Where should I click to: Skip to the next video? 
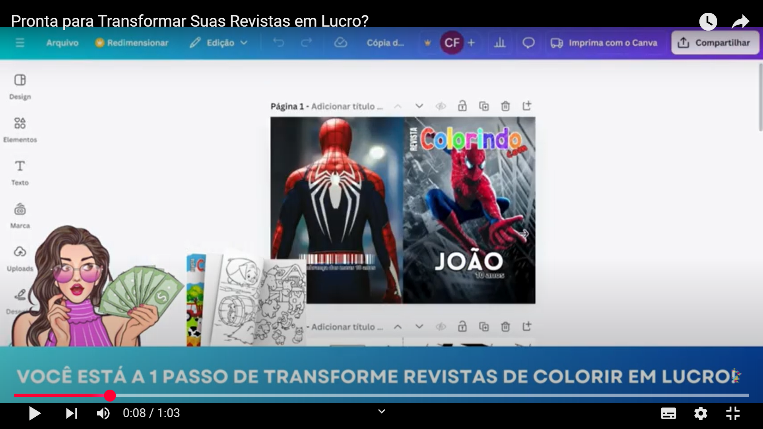72,413
